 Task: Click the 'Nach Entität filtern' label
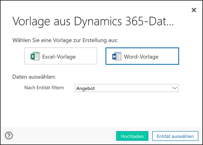[x=44, y=88]
